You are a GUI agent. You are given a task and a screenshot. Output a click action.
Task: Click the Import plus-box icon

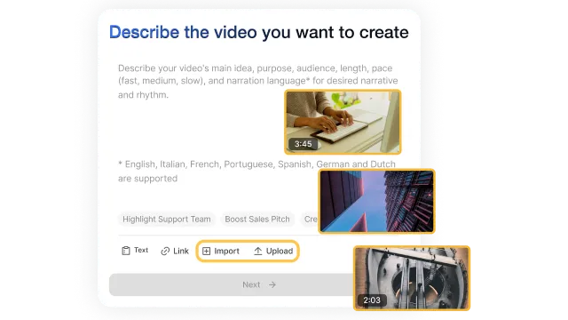pos(206,251)
